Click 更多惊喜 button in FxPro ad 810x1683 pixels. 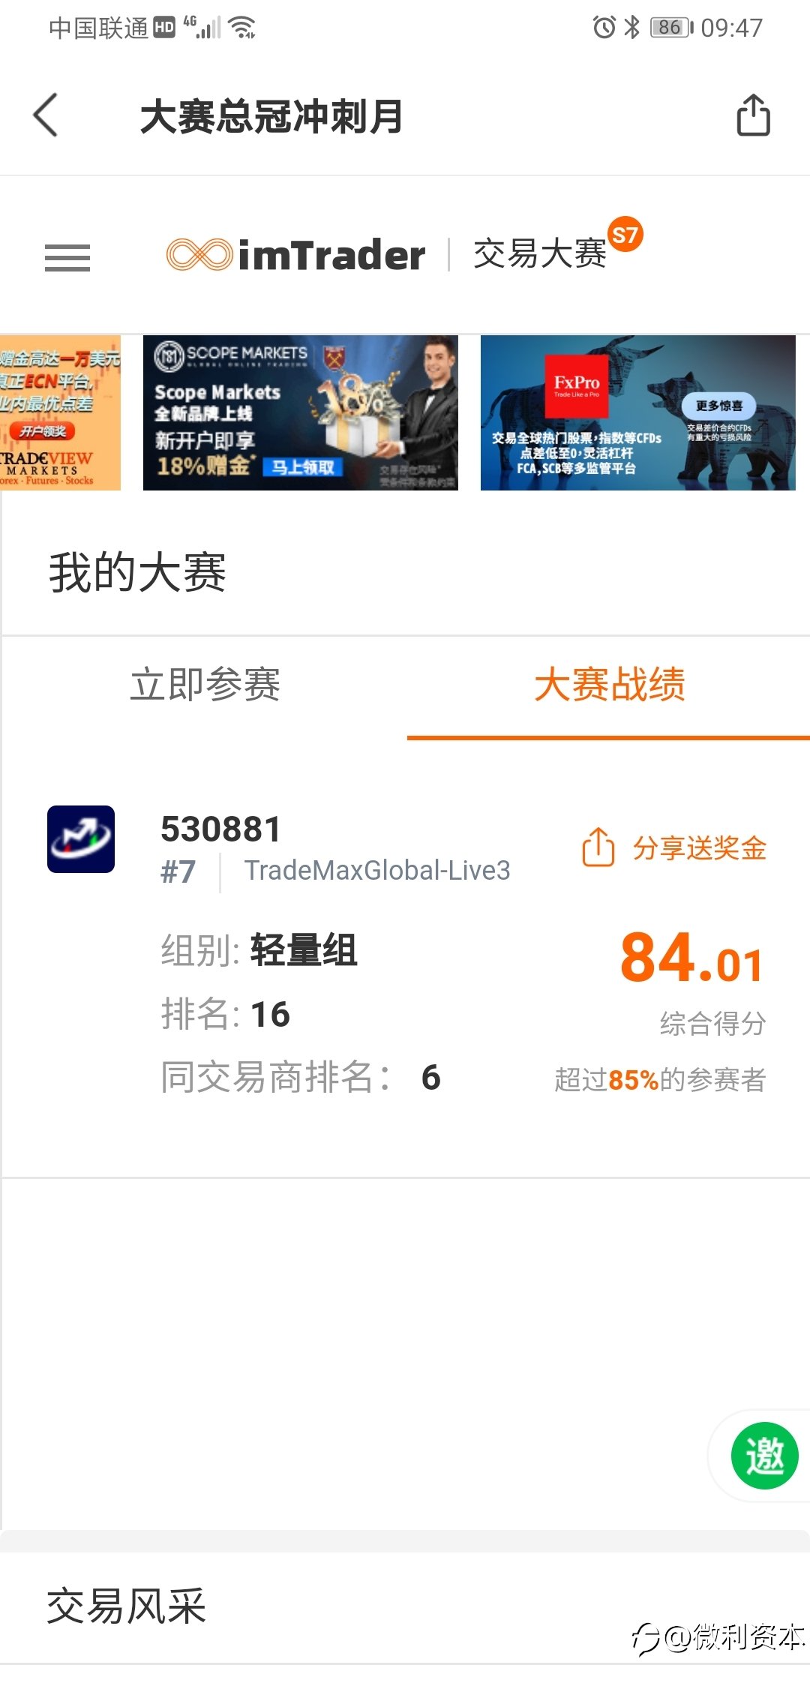pyautogui.click(x=719, y=406)
